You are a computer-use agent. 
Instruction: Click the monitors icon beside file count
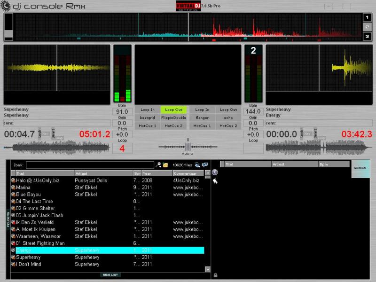pyautogui.click(x=205, y=165)
